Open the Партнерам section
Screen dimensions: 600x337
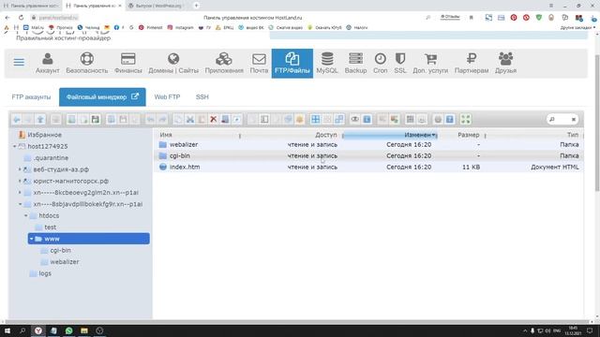tap(472, 64)
